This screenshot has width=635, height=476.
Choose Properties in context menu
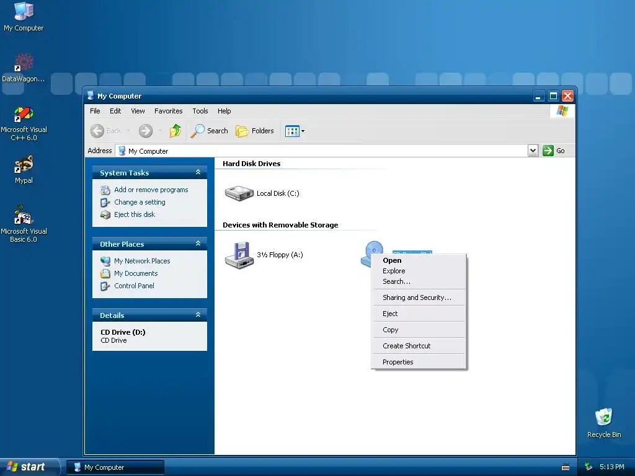[419, 362]
